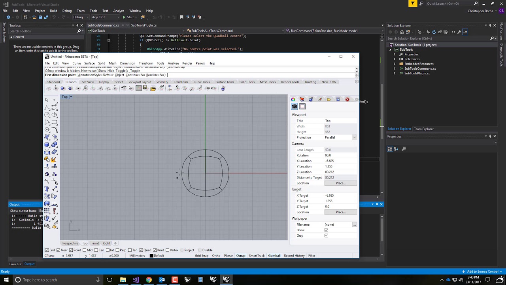
Task: Toggle Grid Snap in status bar
Action: coord(202,256)
